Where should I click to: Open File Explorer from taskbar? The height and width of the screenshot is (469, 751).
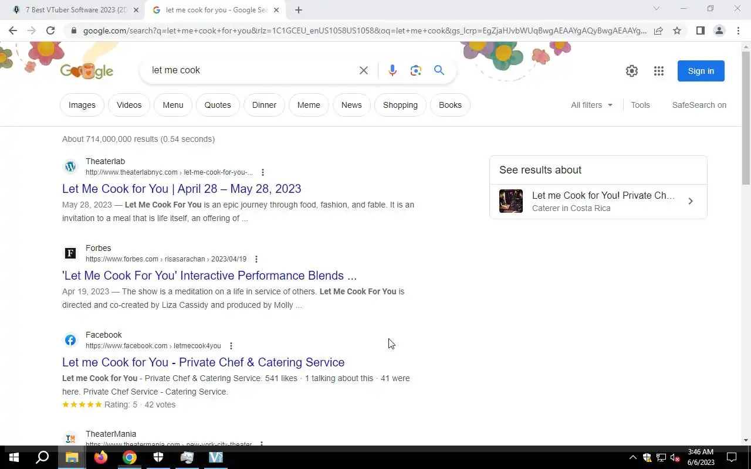pyautogui.click(x=72, y=457)
